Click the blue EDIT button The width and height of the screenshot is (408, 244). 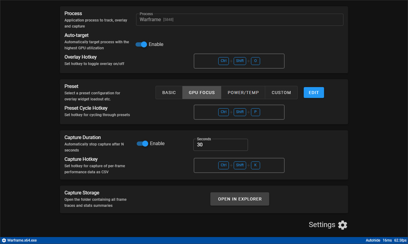click(x=313, y=92)
